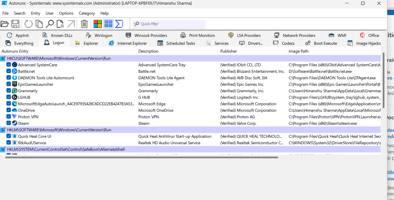Click the Quick Heal Core UI icon

pos(14,136)
